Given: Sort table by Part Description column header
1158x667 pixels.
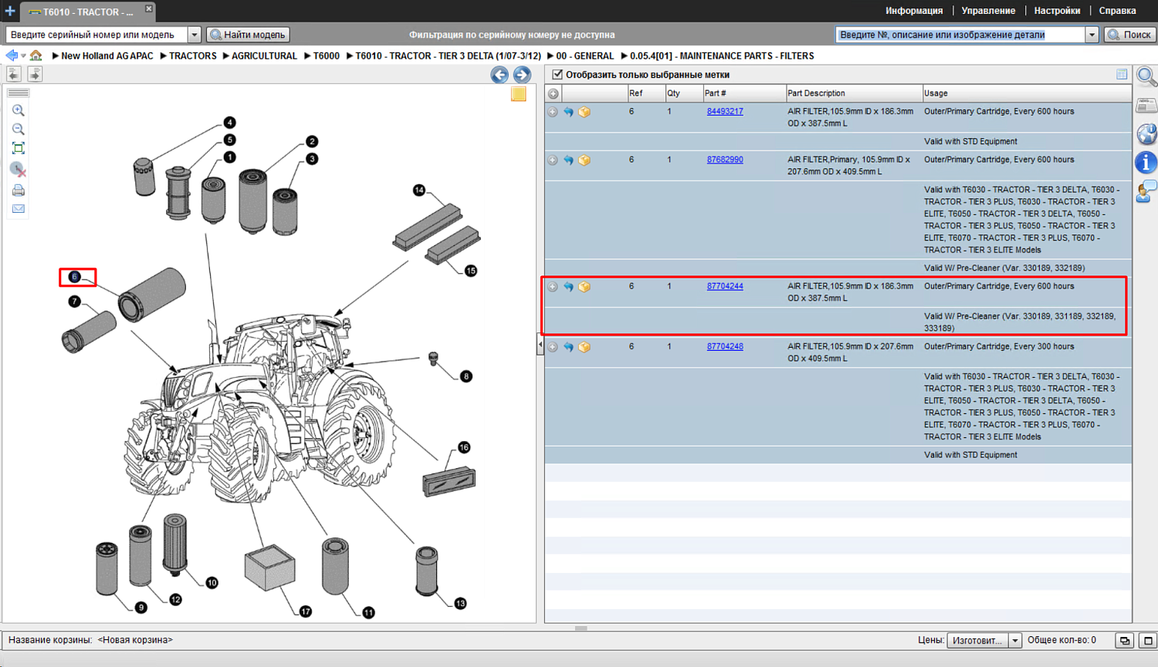Looking at the screenshot, I should point(853,93).
